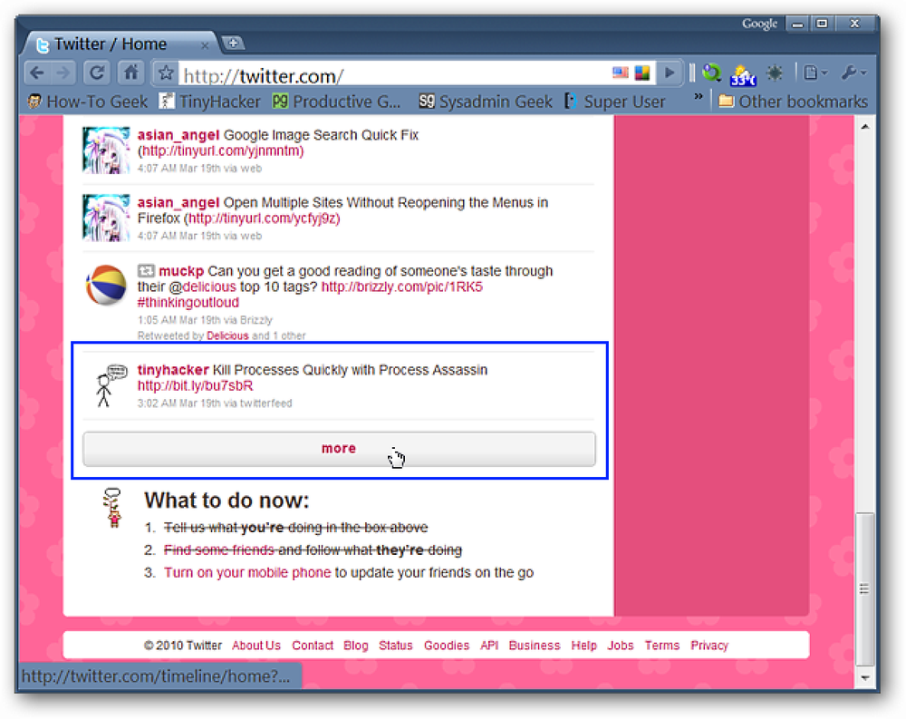This screenshot has width=906, height=719.
Task: Click the sun-shaped extension icon
Action: [775, 73]
